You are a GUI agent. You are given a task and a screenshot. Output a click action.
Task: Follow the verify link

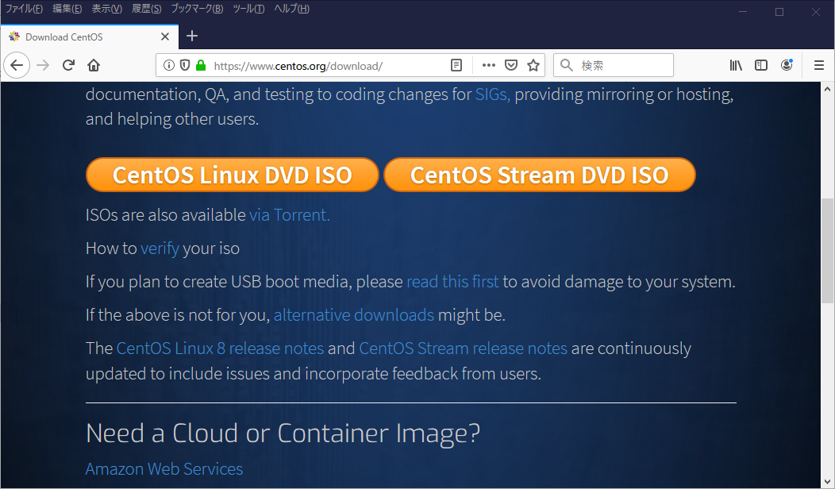click(x=160, y=248)
